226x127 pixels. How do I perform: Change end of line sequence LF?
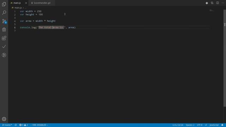[x=206, y=125]
